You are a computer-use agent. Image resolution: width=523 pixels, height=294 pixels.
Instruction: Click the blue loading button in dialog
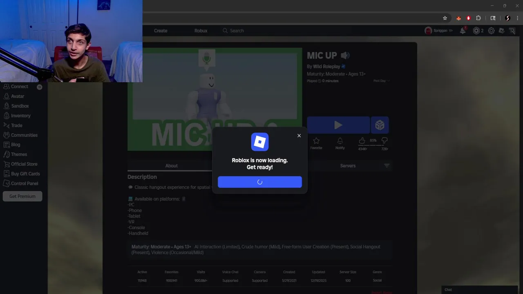[x=260, y=182]
